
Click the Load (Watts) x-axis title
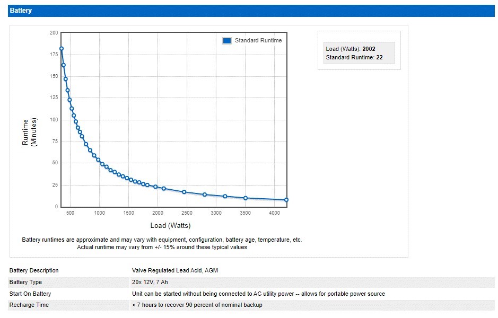[x=170, y=225]
